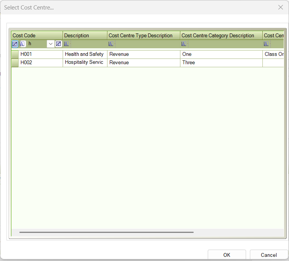The image size is (289, 261).
Task: Click filter operator icon under Cost Centre Category Description
Action: click(x=184, y=44)
